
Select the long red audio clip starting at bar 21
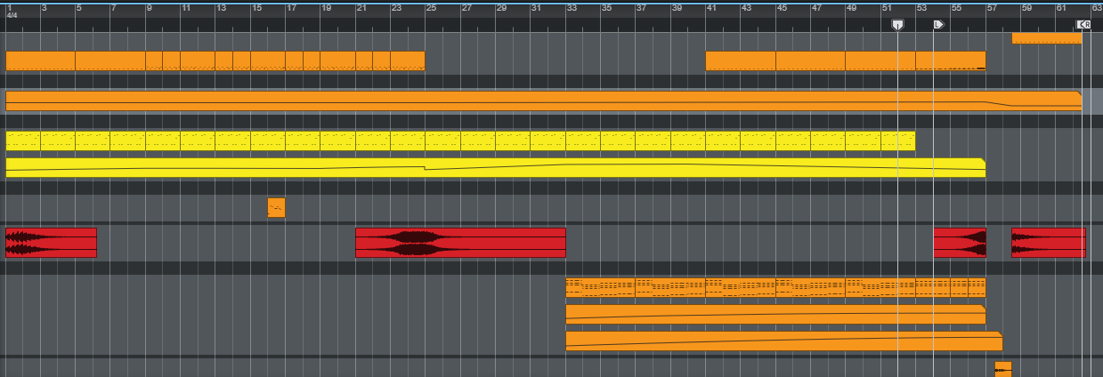tap(460, 243)
